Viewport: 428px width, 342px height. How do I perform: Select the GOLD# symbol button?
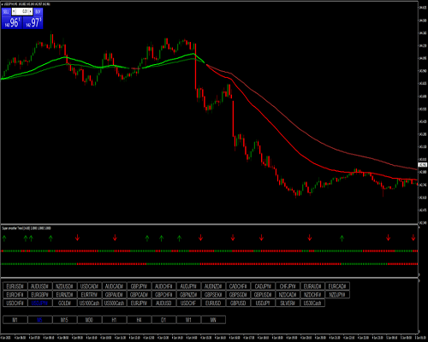click(64, 303)
